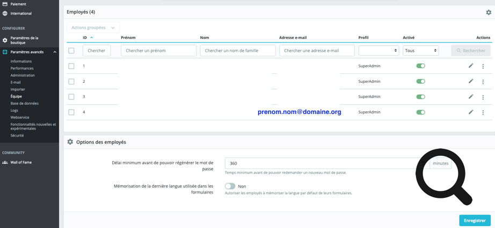Screen dimensions: 495x228
Task: Click the Enregistrer button
Action: (474, 220)
